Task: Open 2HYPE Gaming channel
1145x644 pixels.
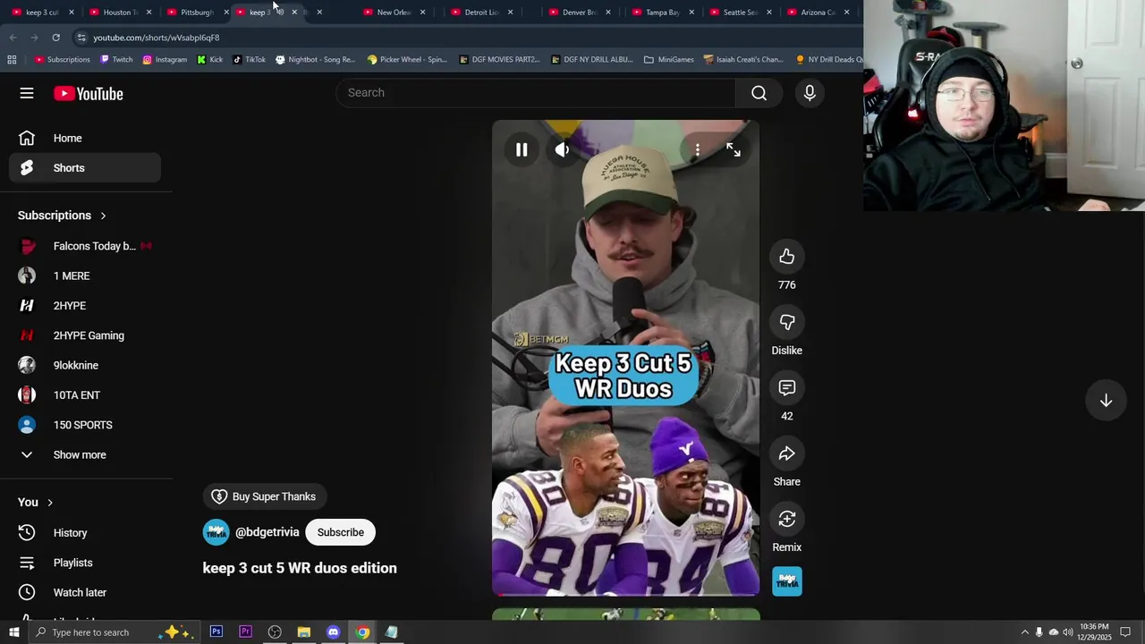Action: [85, 335]
